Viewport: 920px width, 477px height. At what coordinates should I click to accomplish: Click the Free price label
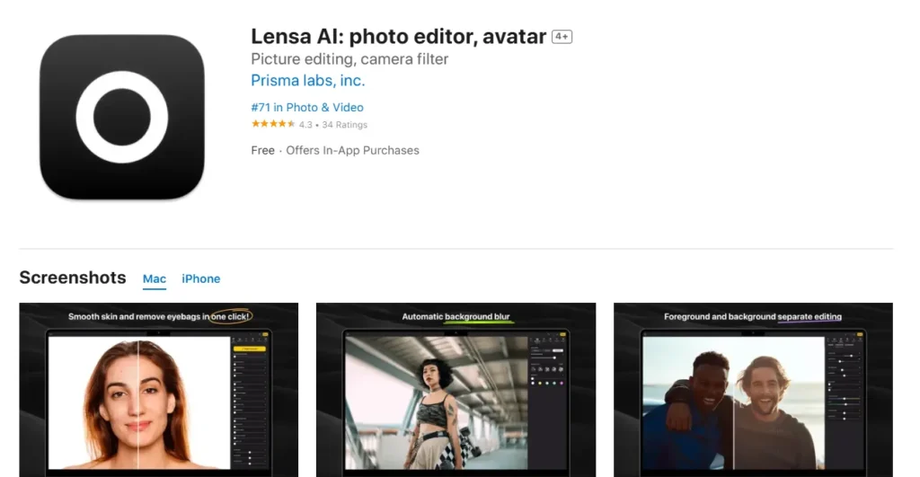(x=263, y=150)
